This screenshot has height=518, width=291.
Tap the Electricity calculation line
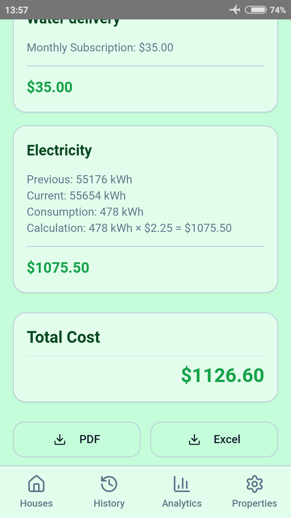pyautogui.click(x=129, y=228)
